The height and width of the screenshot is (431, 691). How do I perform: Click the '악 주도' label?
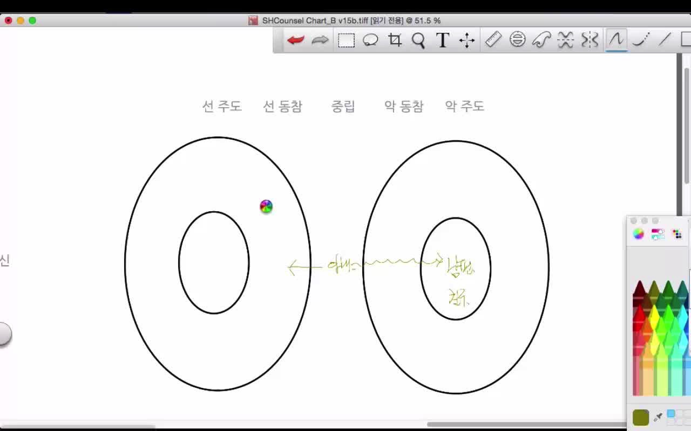[465, 106]
